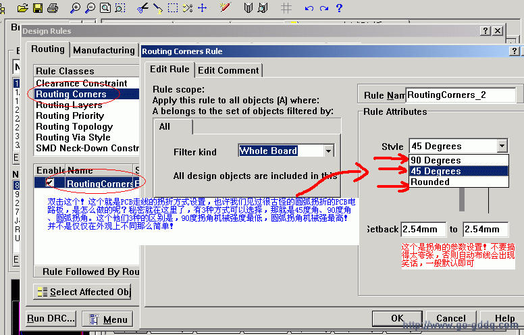This screenshot has height=335, width=524.
Task: Open the Filter kind Whole Board dropdown
Action: click(x=327, y=151)
